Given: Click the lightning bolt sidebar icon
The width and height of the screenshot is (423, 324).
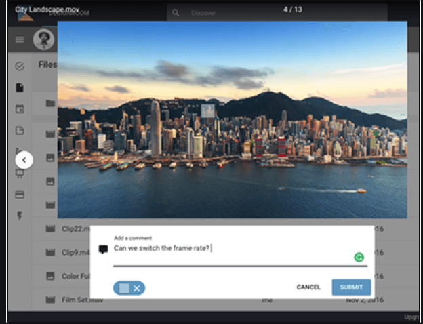Looking at the screenshot, I should (x=20, y=216).
